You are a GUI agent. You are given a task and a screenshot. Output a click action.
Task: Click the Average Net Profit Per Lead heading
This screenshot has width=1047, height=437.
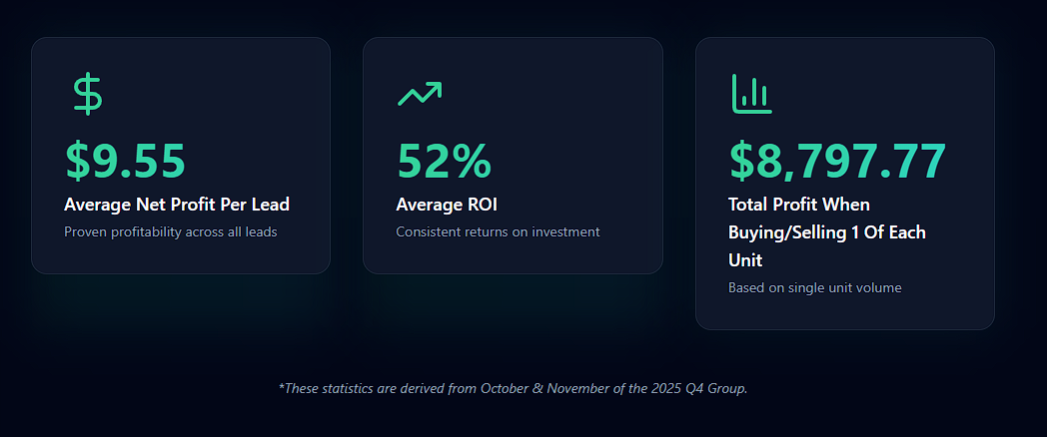(x=177, y=205)
